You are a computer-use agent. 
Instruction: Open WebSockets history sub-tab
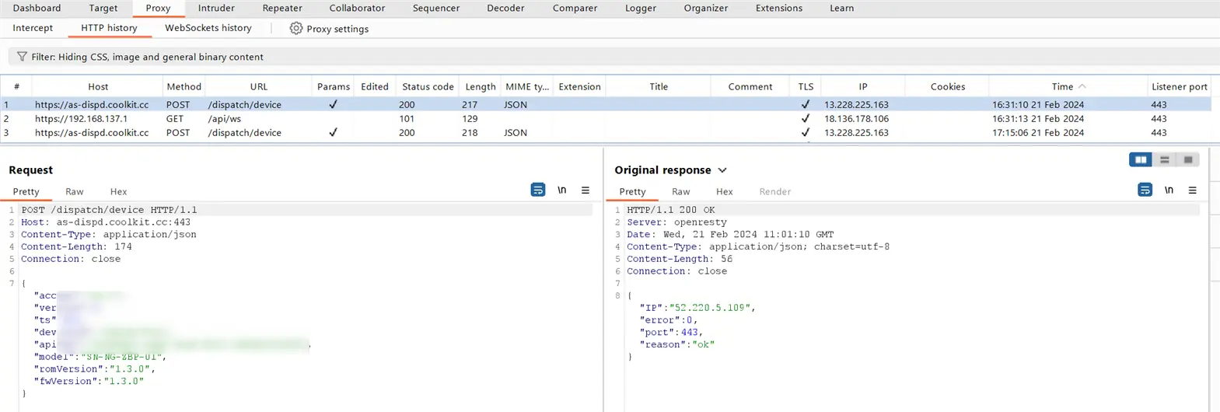coord(208,28)
